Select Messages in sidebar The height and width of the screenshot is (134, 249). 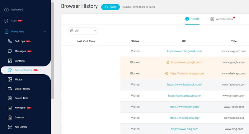tap(20, 51)
